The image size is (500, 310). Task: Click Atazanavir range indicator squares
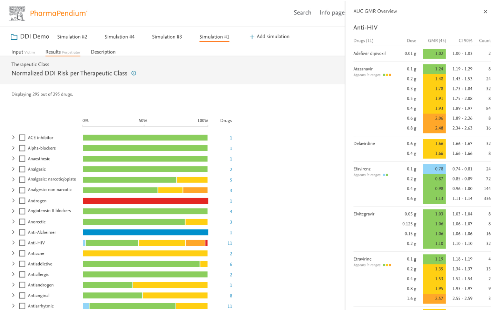[x=387, y=75]
